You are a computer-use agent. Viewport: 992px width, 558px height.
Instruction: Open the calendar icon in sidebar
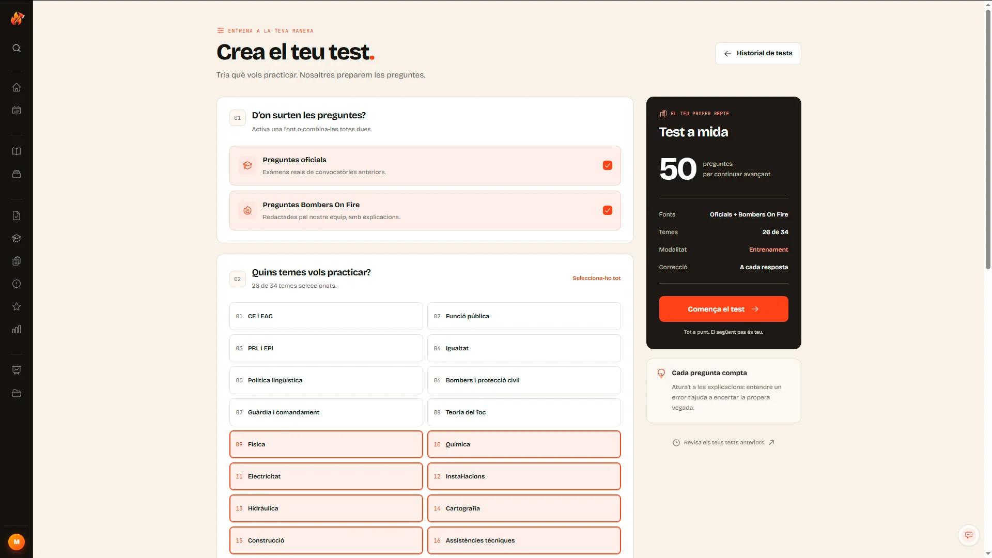(x=17, y=110)
